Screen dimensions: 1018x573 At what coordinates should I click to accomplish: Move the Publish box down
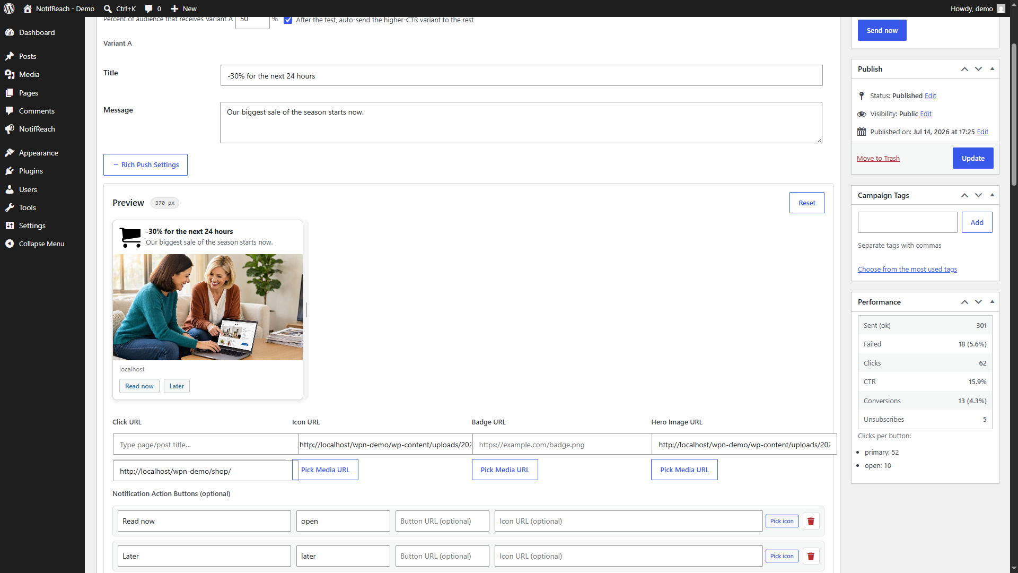(x=978, y=69)
